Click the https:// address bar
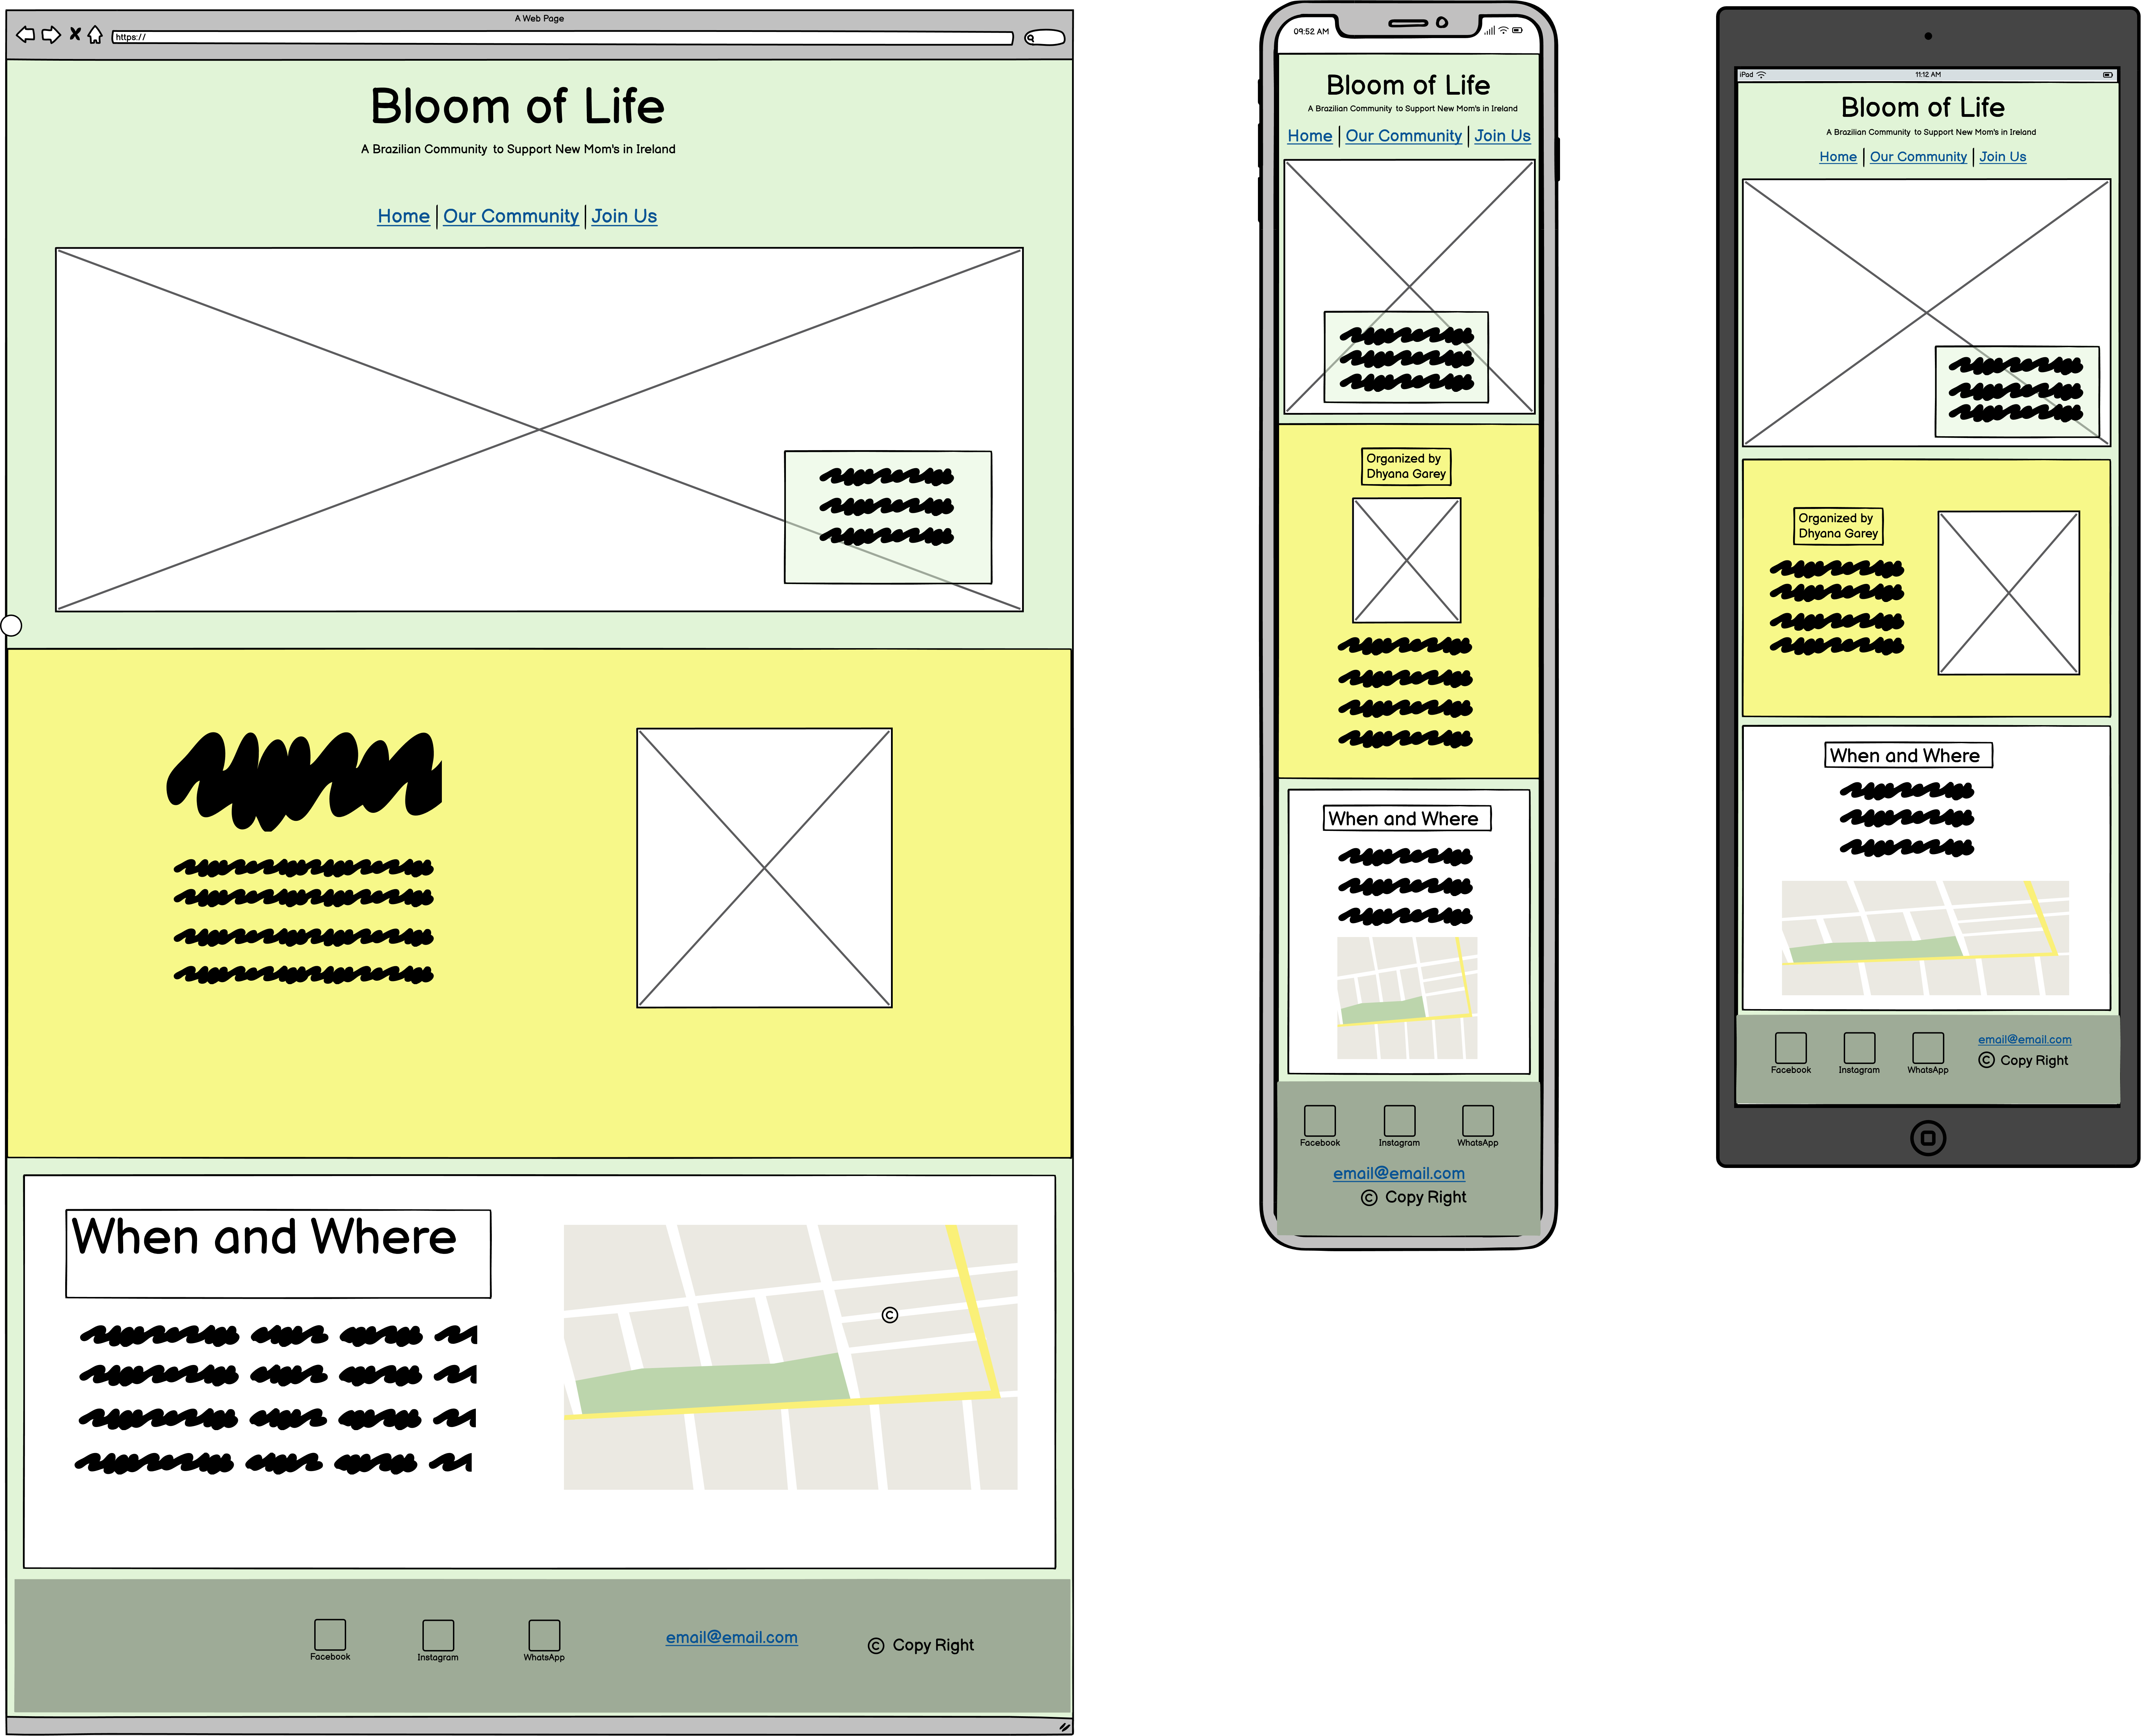Viewport: 2142px width, 1736px height. (x=560, y=38)
